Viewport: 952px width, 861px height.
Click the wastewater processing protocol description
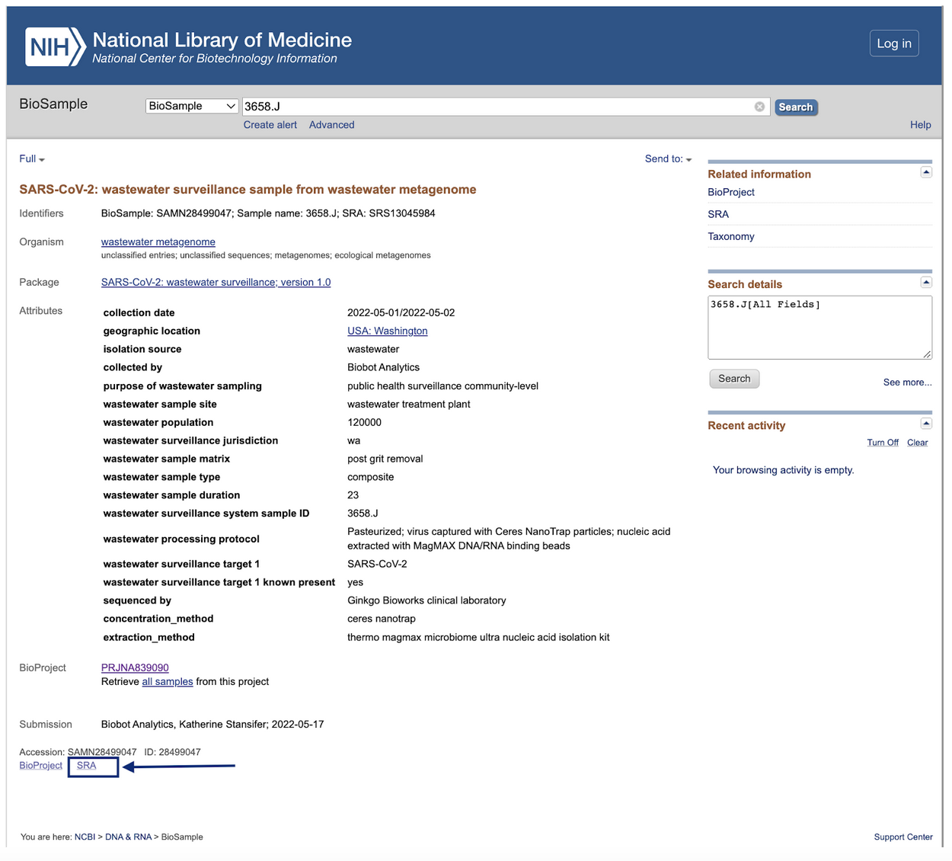point(509,539)
